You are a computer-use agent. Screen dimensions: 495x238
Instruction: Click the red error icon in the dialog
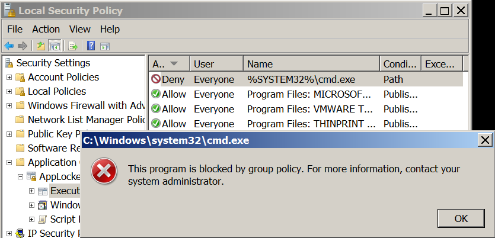click(x=104, y=171)
